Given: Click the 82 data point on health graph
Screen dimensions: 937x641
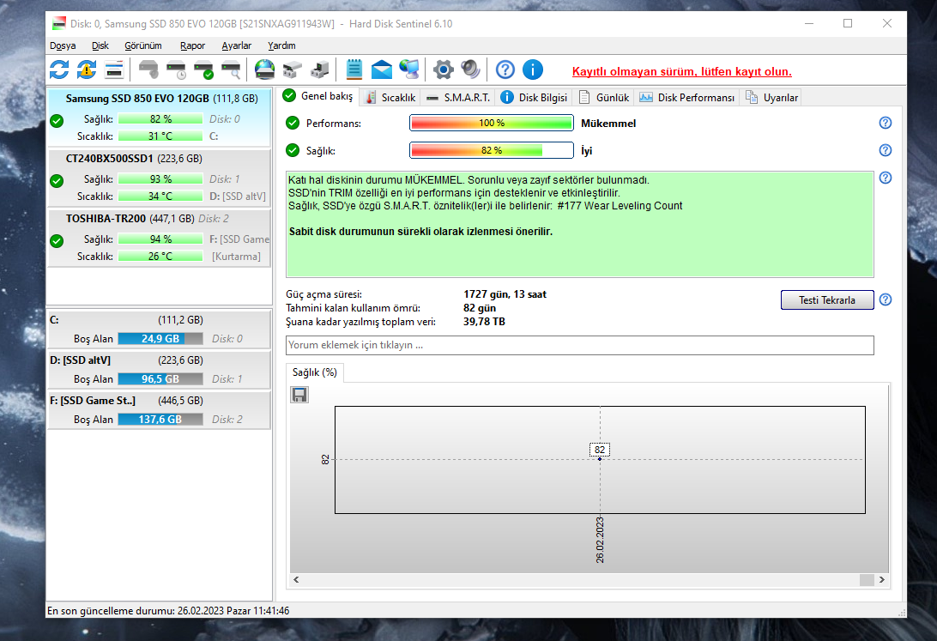Looking at the screenshot, I should [600, 459].
